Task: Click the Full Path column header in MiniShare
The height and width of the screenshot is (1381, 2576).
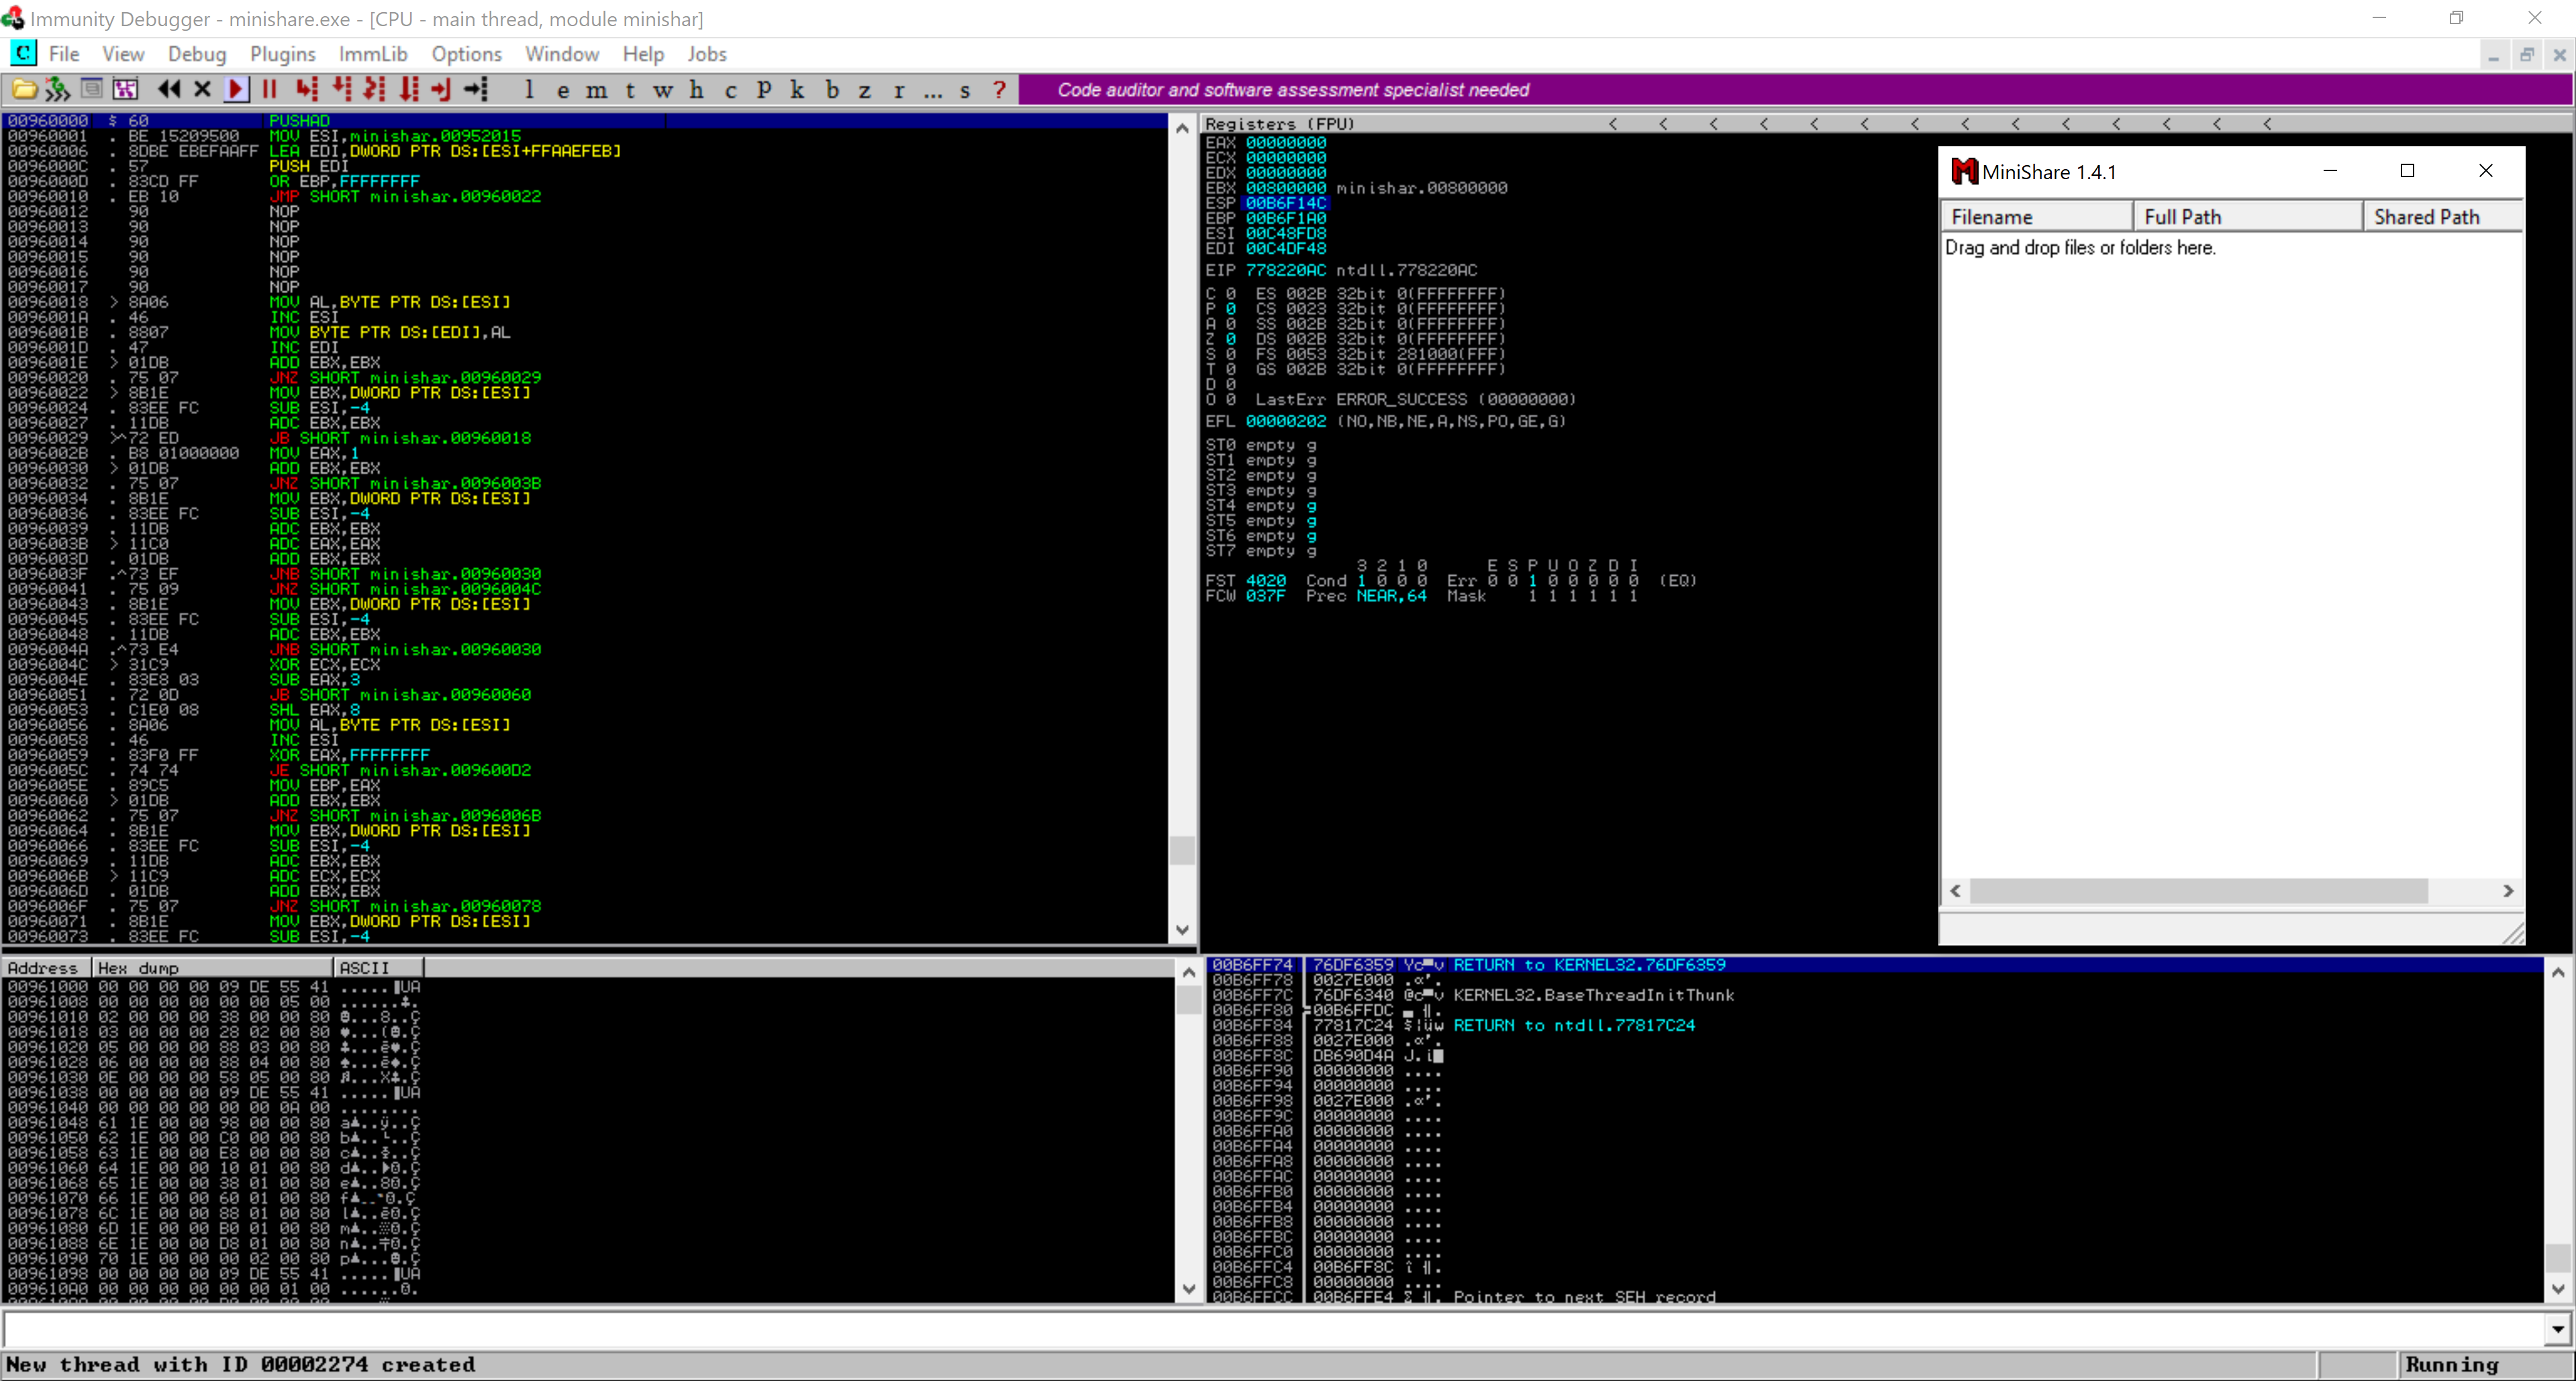Action: [2246, 217]
